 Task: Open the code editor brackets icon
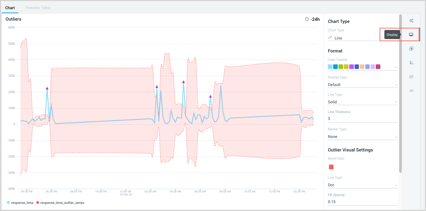pos(411,91)
